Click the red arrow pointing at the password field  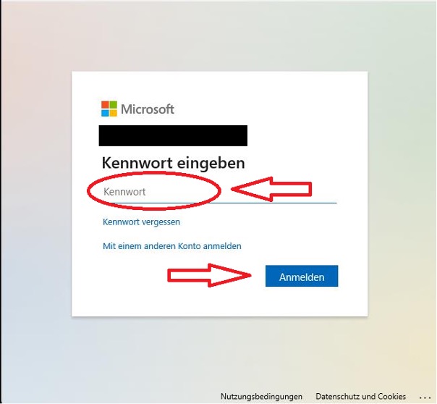click(x=271, y=189)
